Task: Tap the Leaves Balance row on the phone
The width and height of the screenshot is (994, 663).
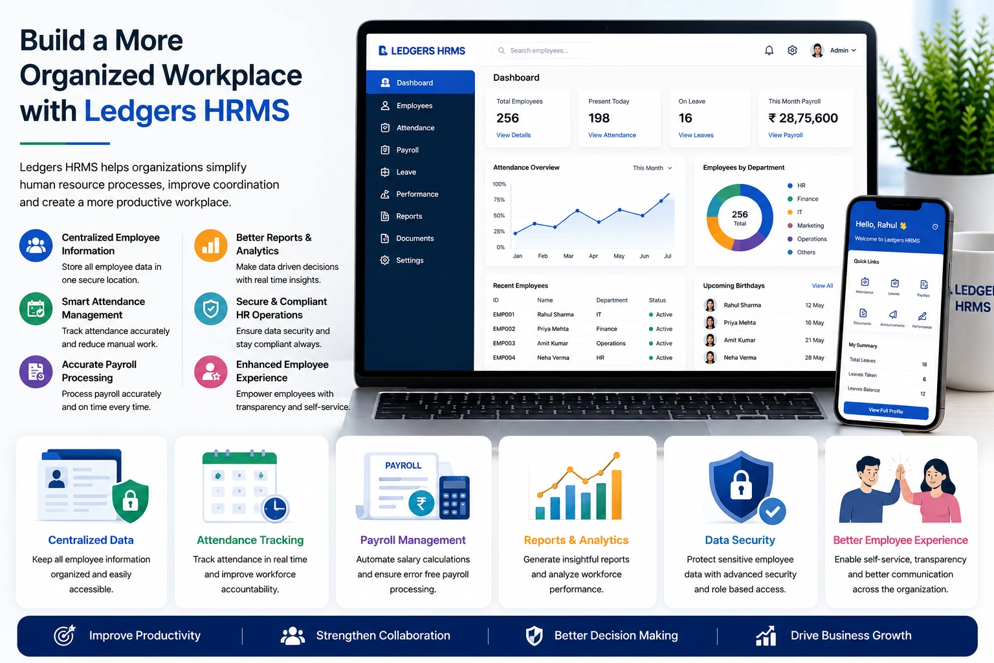Action: pos(887,391)
